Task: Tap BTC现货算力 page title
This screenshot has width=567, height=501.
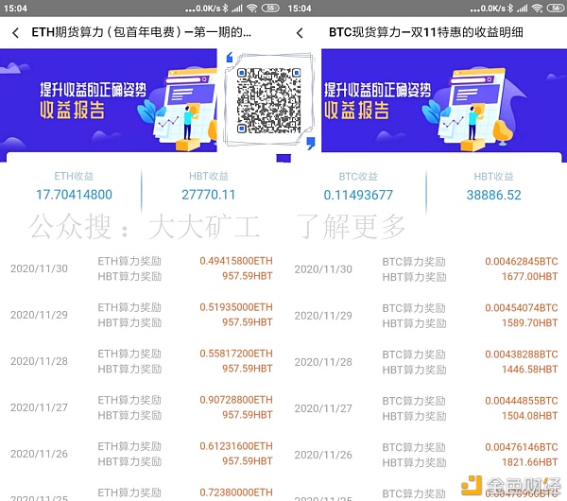Action: click(426, 32)
